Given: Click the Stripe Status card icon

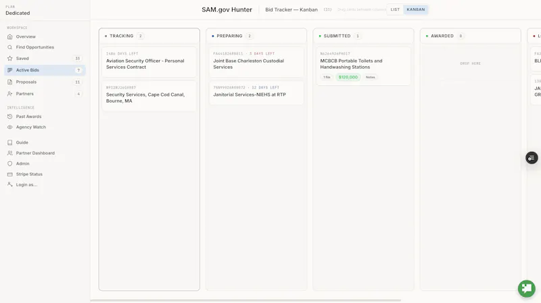Looking at the screenshot, I should pos(9,174).
